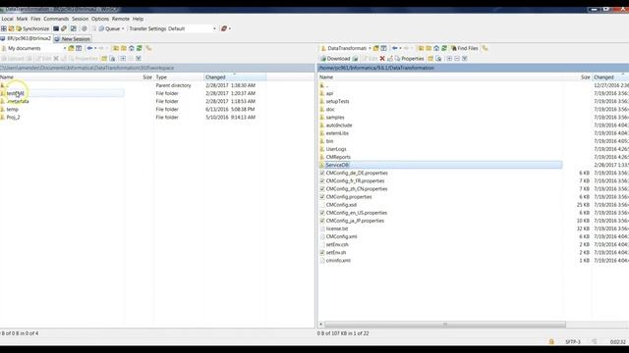Go to remote panel home directory icon
The width and height of the screenshot is (629, 353).
pyautogui.click(x=436, y=48)
